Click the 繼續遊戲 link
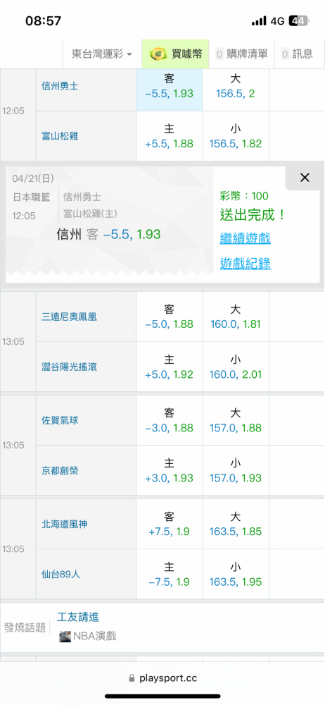Viewport: 325px width, 705px height. click(x=245, y=238)
